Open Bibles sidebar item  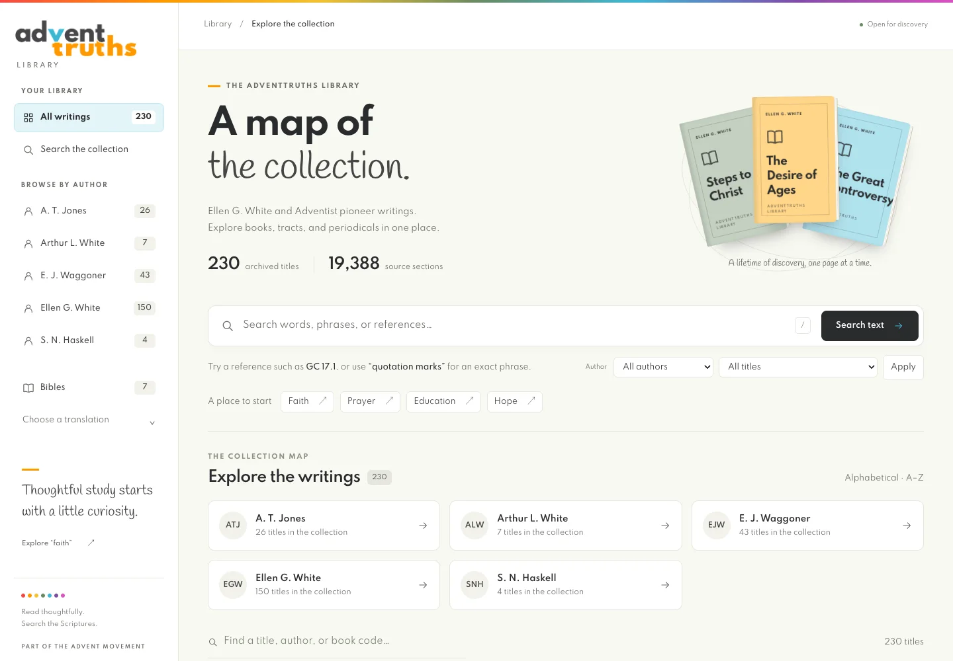89,388
